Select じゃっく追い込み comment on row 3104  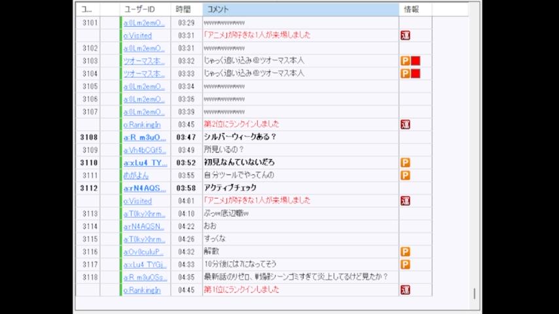(x=254, y=73)
